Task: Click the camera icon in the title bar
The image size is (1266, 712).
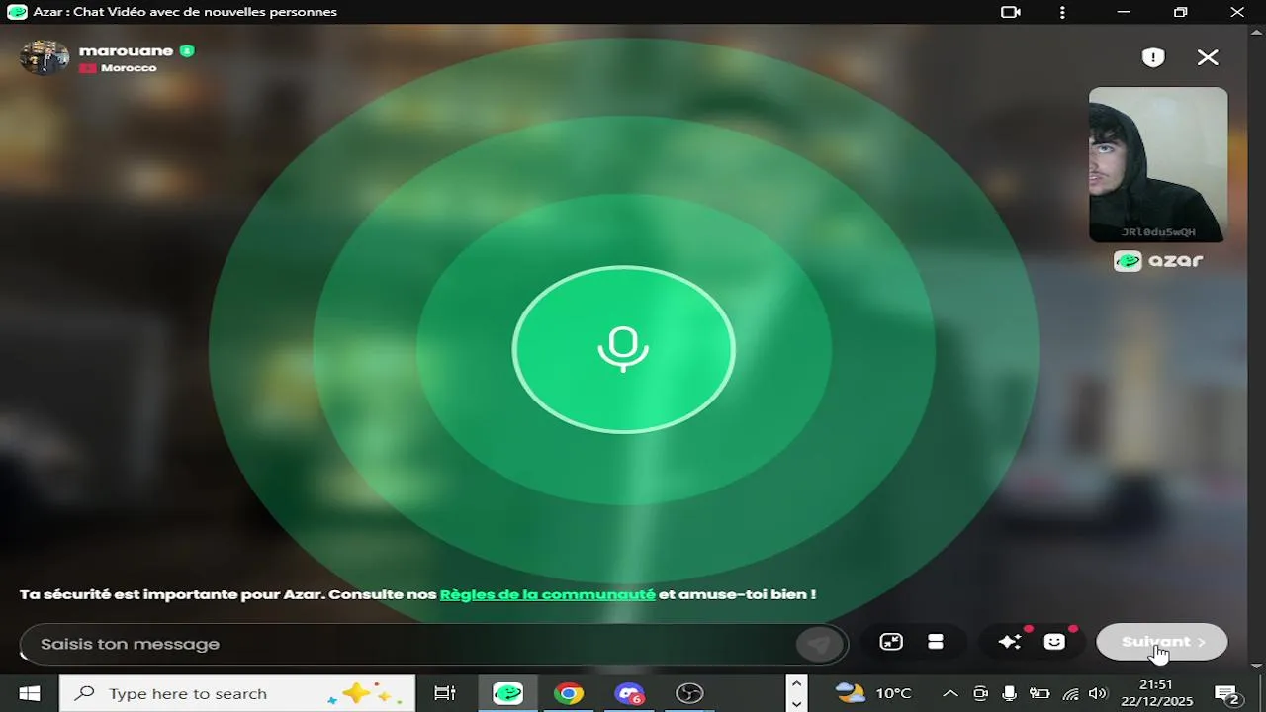Action: (1010, 12)
